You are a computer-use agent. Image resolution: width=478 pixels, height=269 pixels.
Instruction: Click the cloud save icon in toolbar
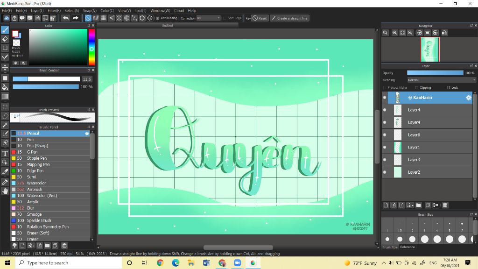point(7,18)
